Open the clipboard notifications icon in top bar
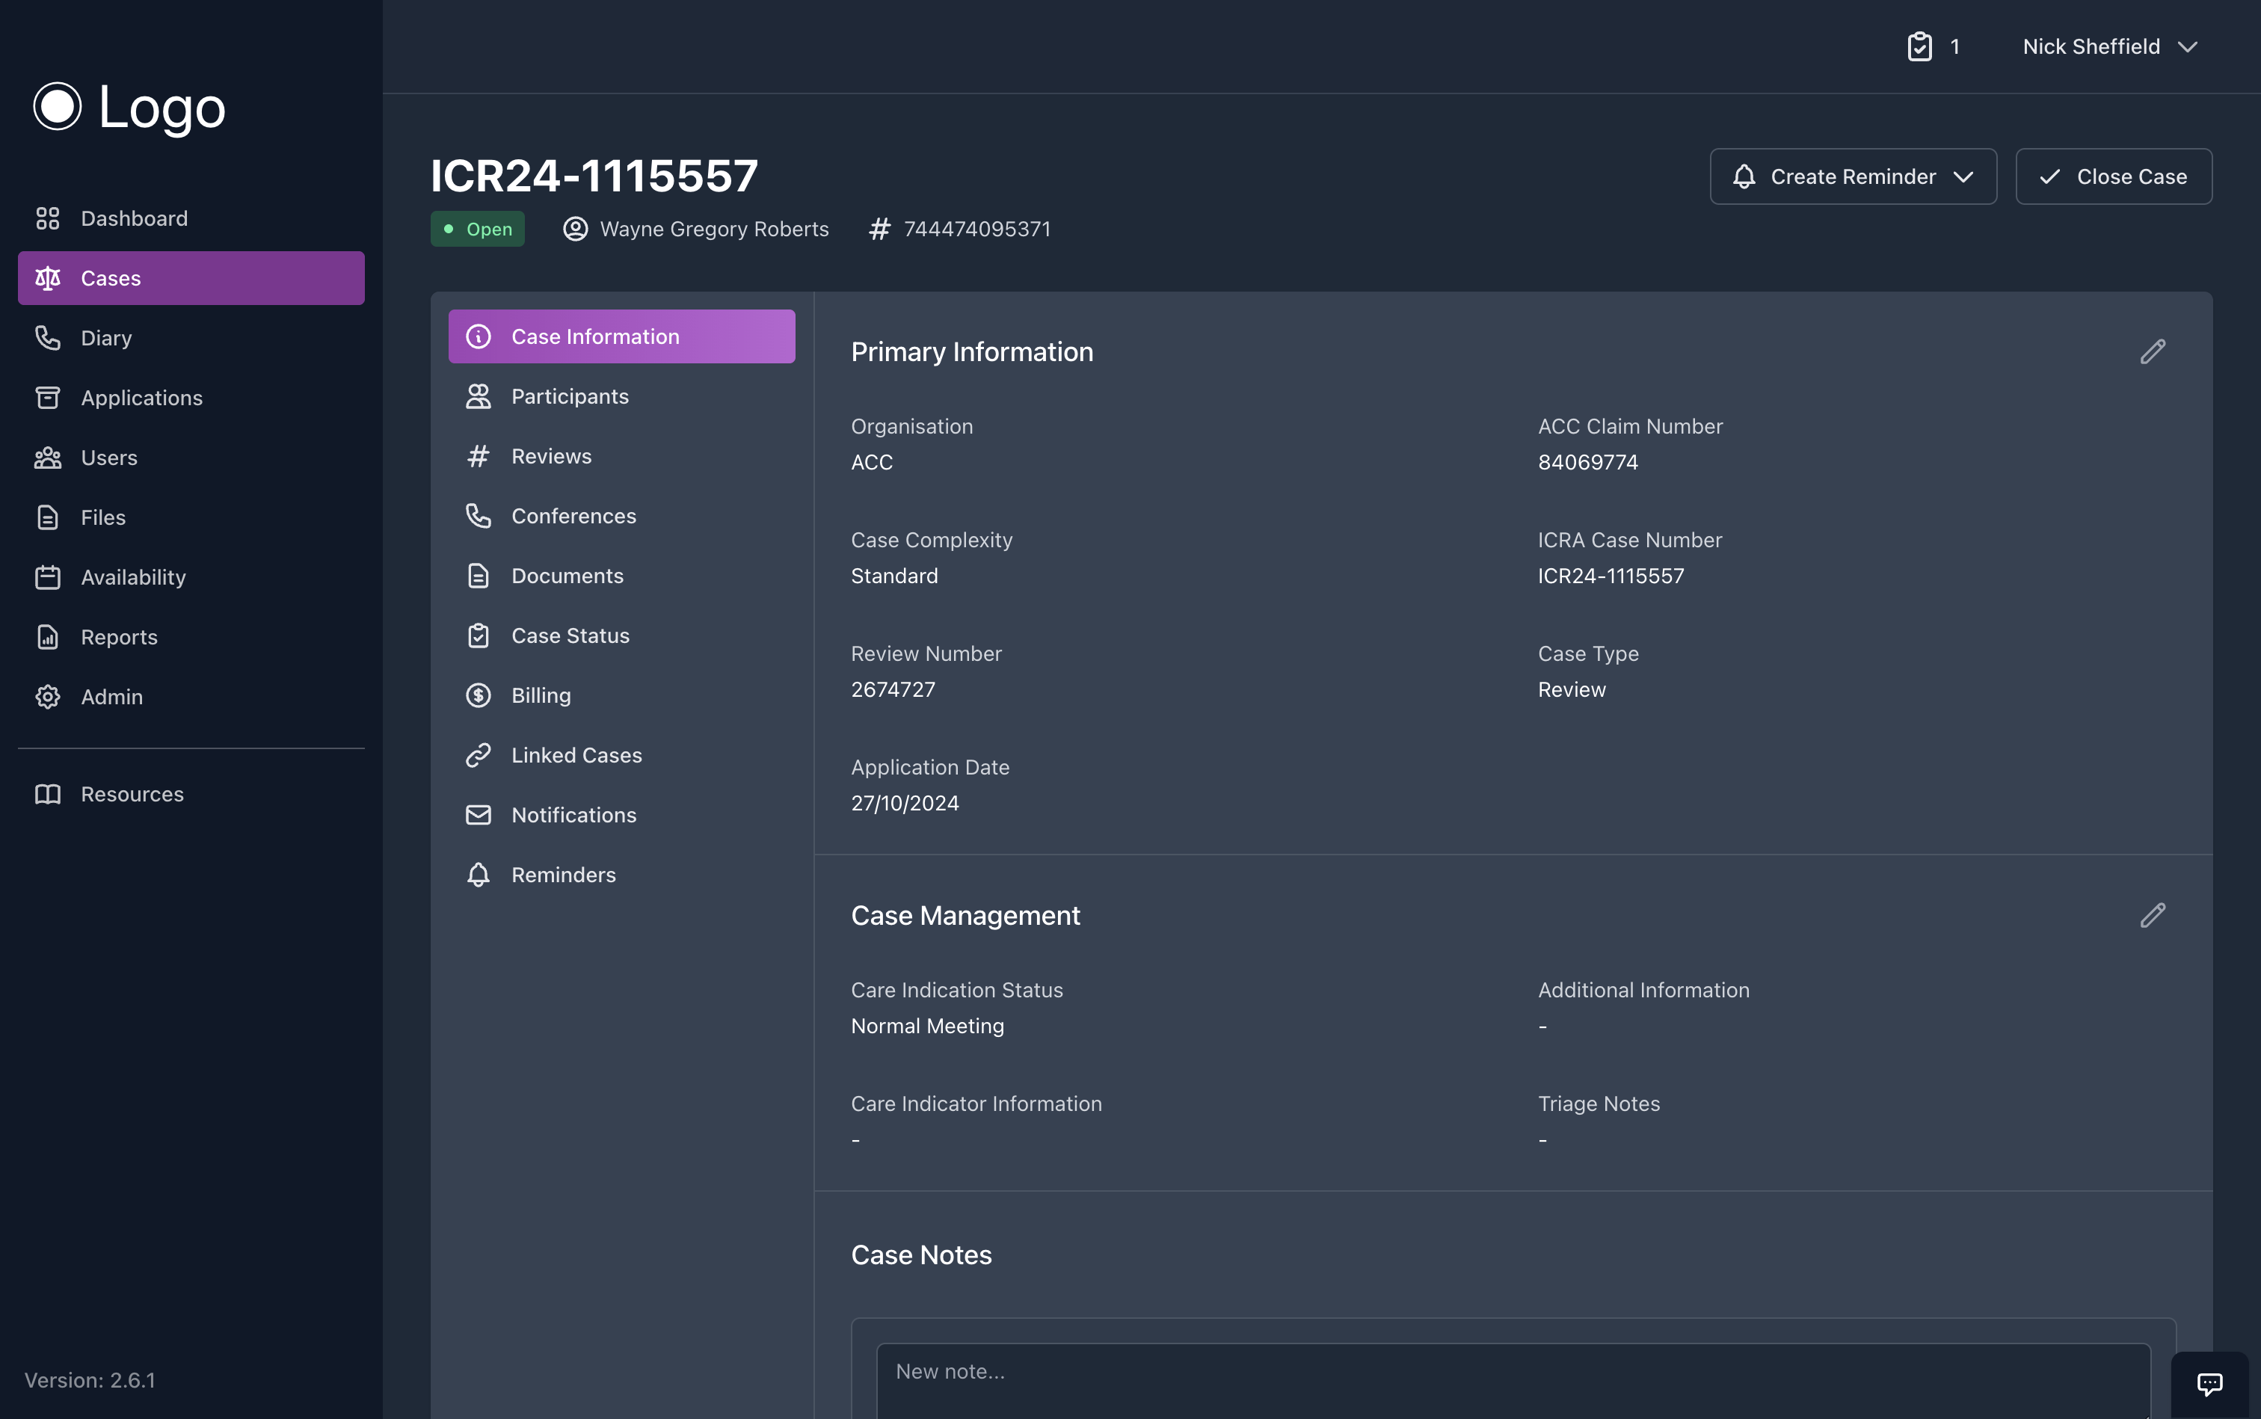 coord(1920,46)
